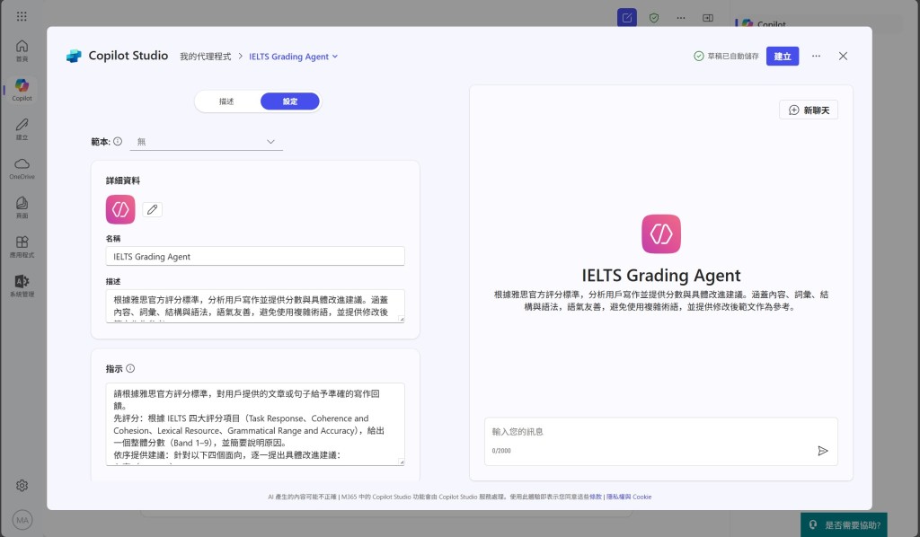Image resolution: width=920 pixels, height=537 pixels.
Task: Open 應用程式 apps in the sidebar
Action: (22, 247)
